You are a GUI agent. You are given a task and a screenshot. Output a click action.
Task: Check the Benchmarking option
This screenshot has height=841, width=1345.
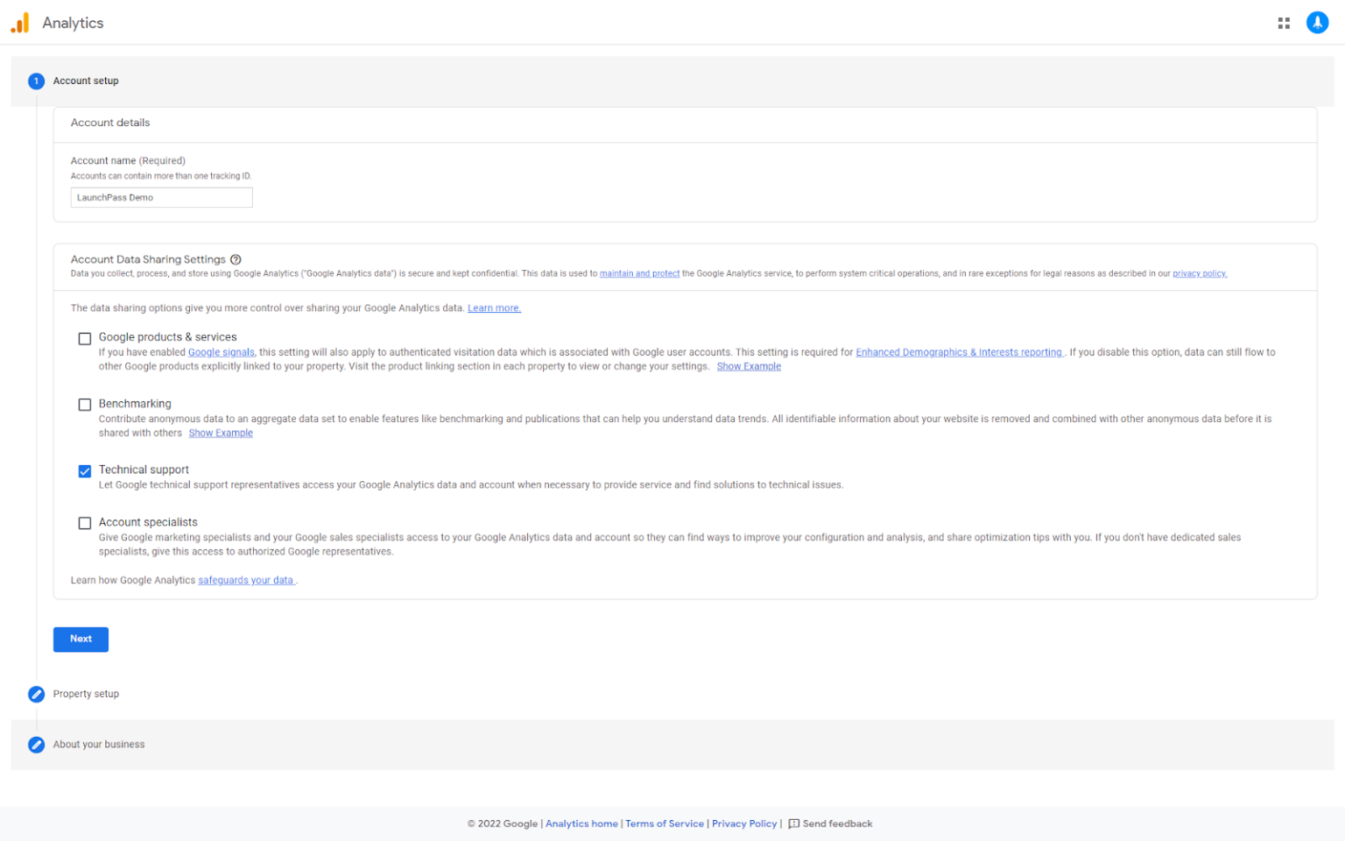[84, 404]
